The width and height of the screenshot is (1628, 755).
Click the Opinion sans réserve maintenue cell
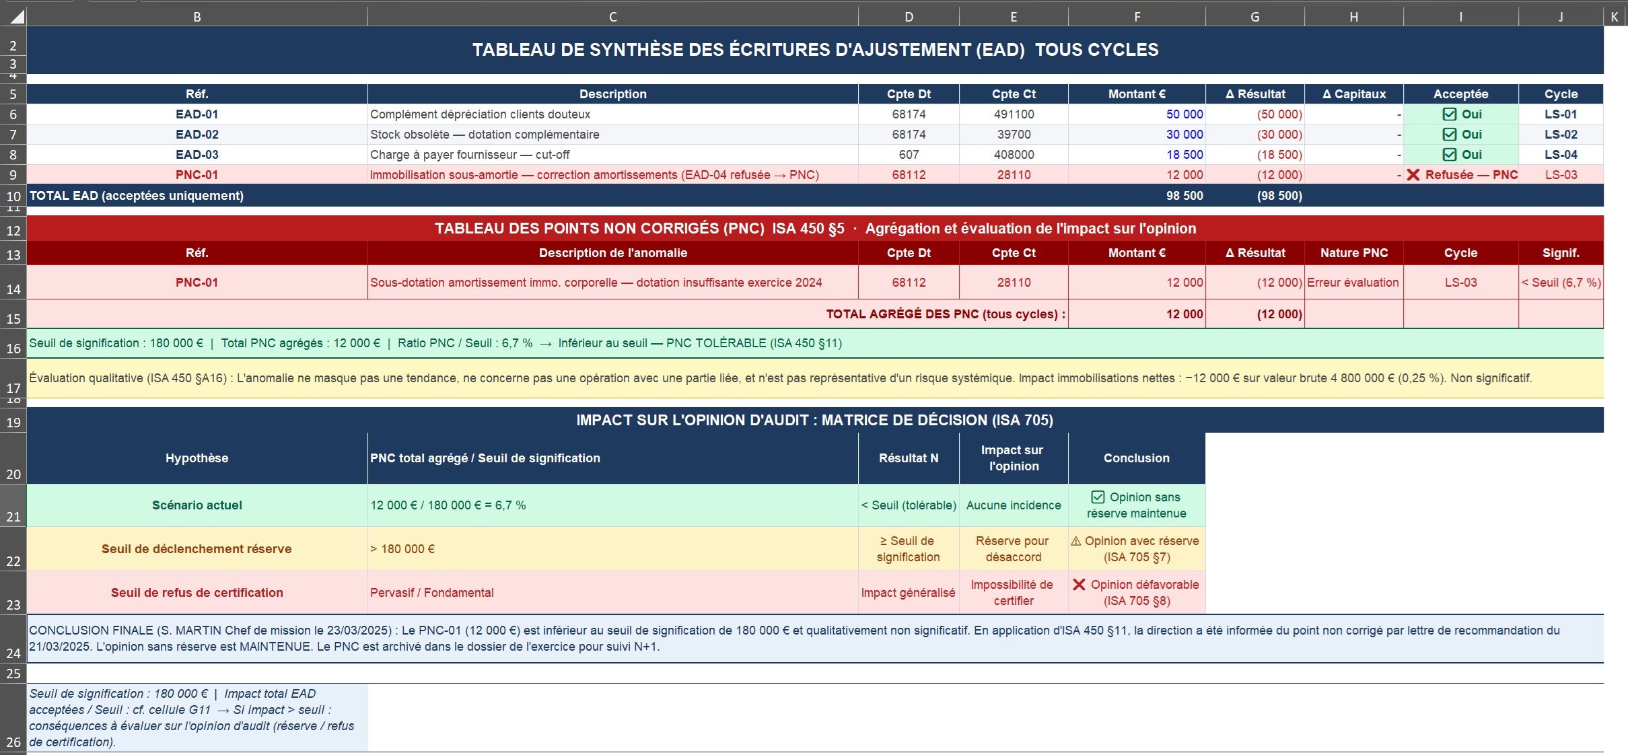(1137, 505)
